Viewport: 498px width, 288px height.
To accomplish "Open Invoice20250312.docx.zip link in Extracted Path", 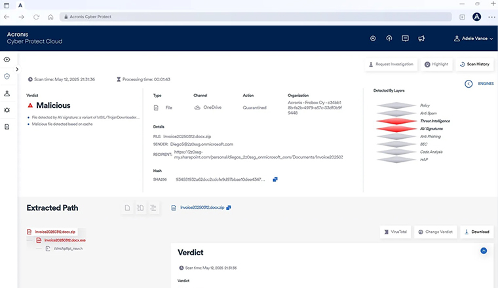I will 202,207.
